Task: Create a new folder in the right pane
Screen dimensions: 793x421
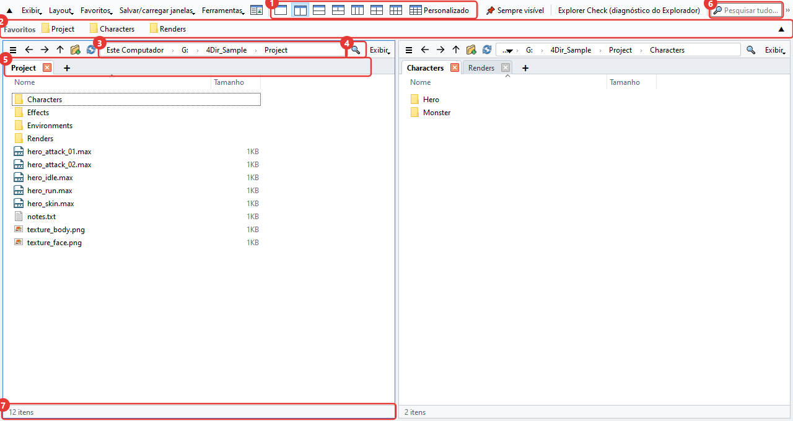Action: click(x=471, y=50)
